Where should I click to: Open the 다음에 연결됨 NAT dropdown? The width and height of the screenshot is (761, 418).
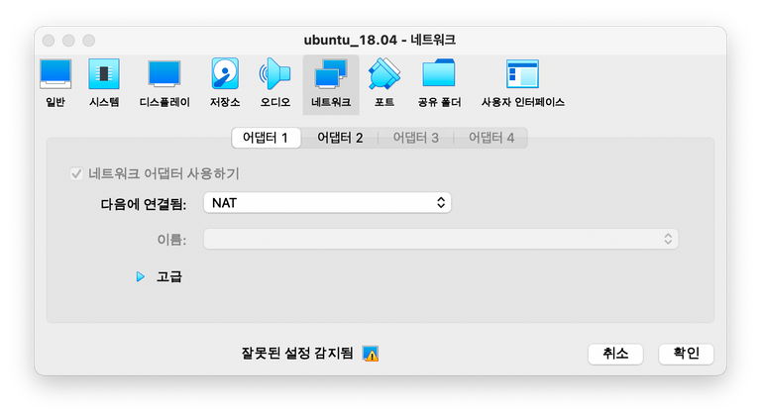click(x=327, y=203)
